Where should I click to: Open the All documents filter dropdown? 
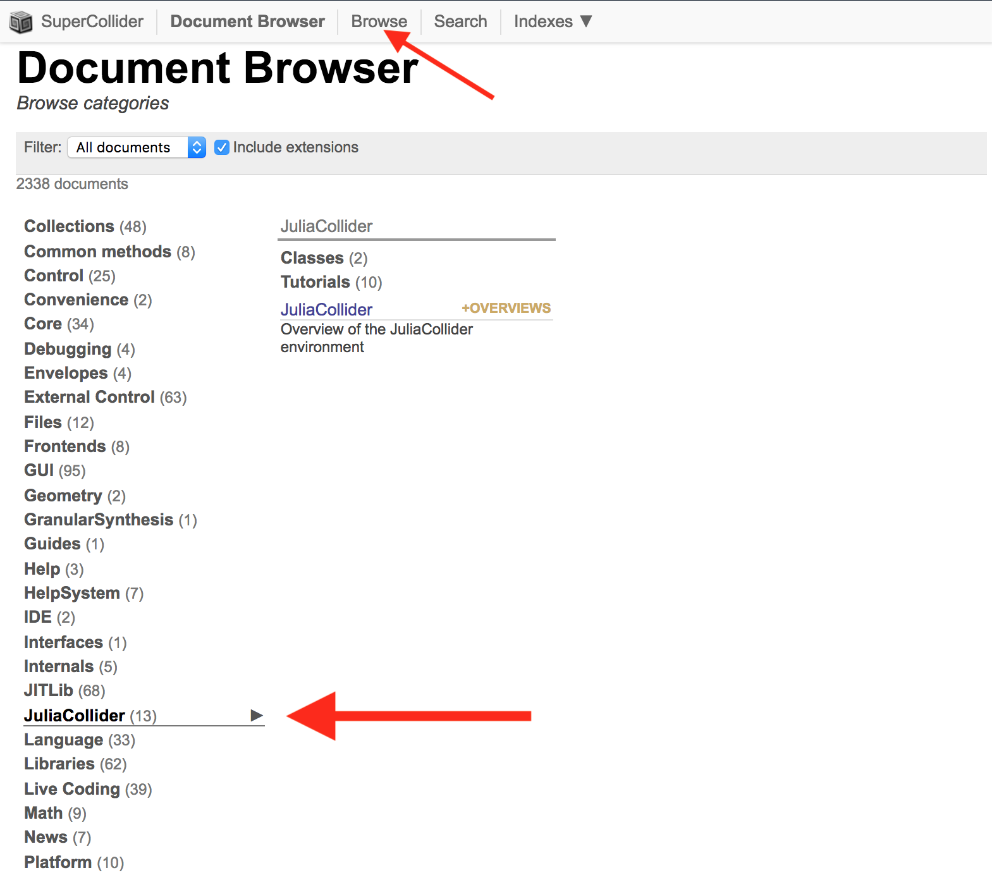(137, 147)
